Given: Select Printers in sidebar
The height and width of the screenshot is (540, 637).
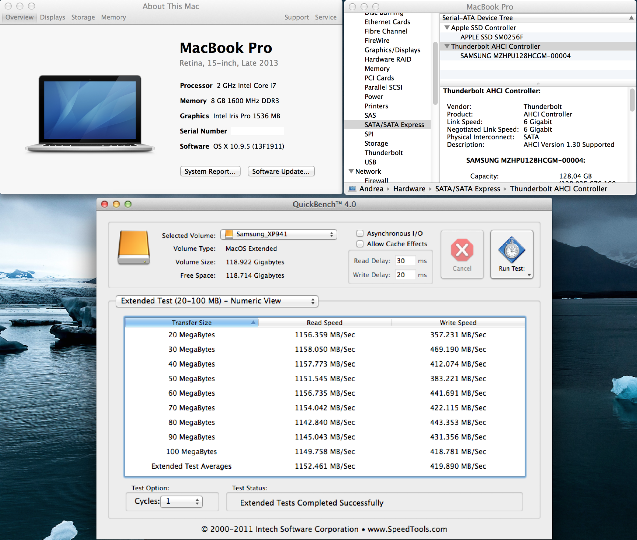Looking at the screenshot, I should pyautogui.click(x=376, y=106).
